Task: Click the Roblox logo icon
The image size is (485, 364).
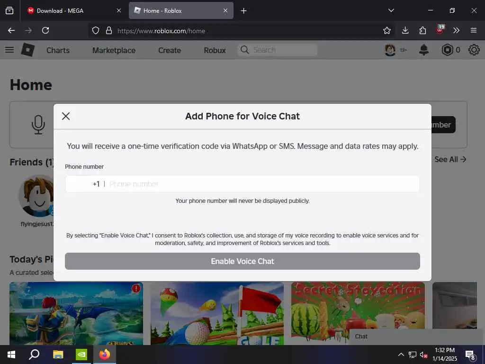Action: [x=28, y=50]
